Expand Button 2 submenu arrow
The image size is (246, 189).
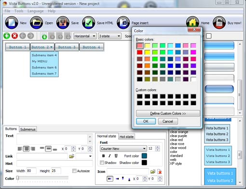point(51,47)
